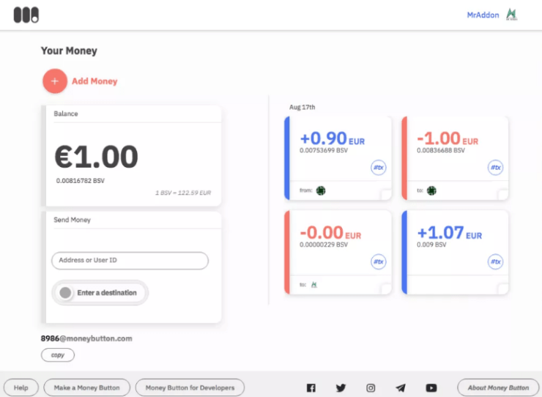Open Money Button for Developers

[190, 387]
